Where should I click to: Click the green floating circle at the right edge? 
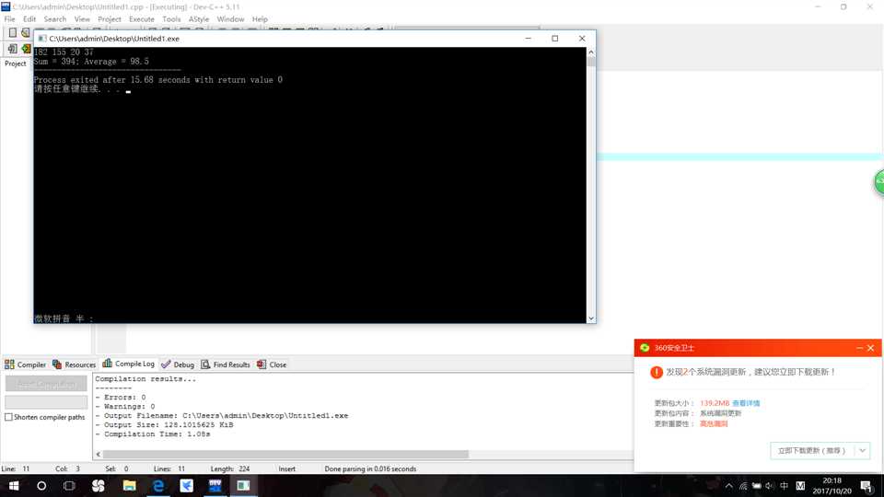[x=879, y=182]
